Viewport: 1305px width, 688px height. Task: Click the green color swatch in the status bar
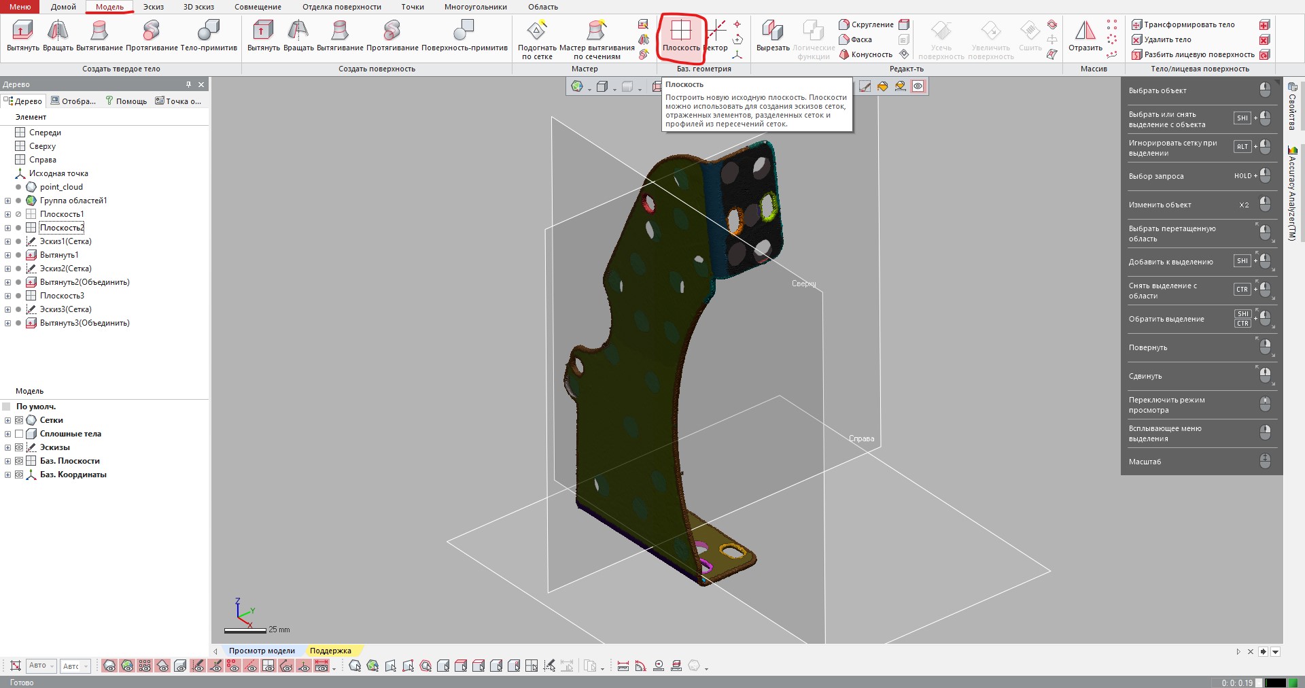(x=1293, y=683)
